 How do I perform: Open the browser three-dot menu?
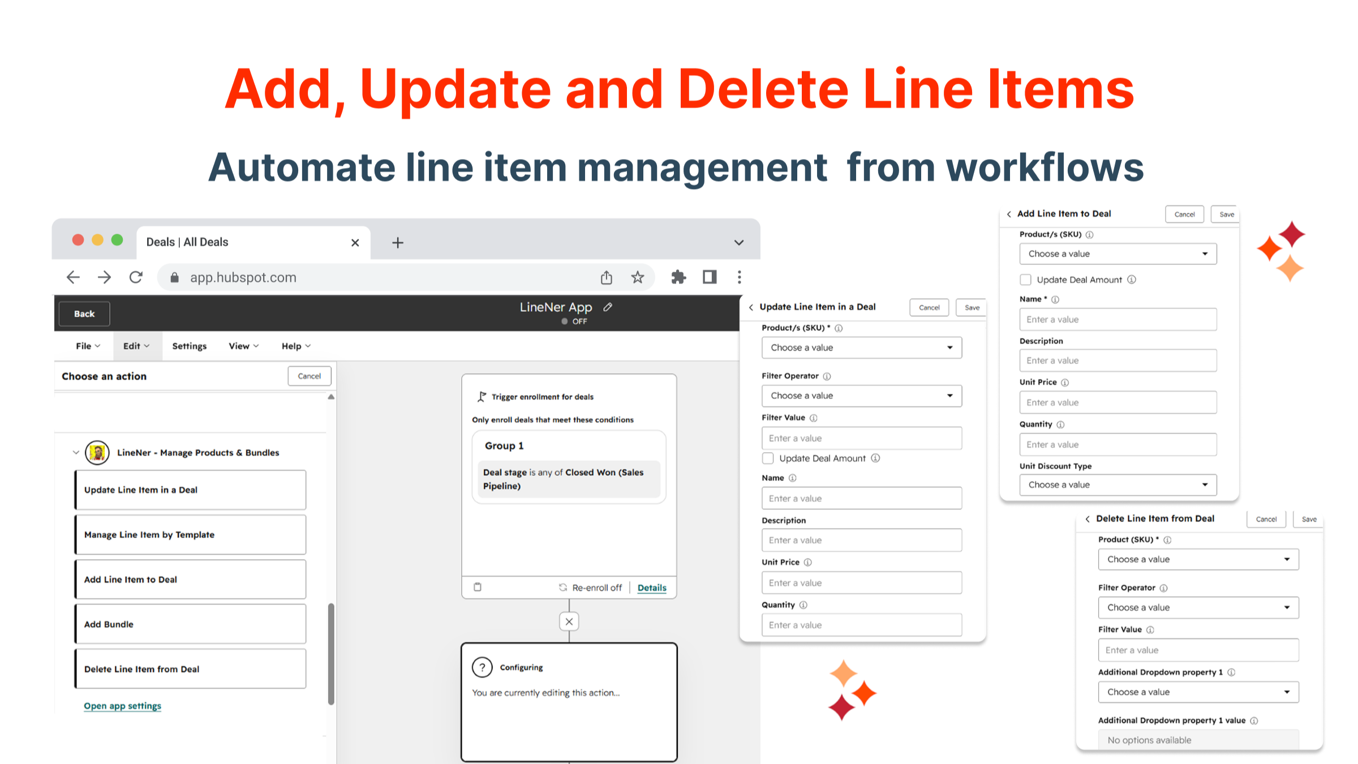[740, 277]
